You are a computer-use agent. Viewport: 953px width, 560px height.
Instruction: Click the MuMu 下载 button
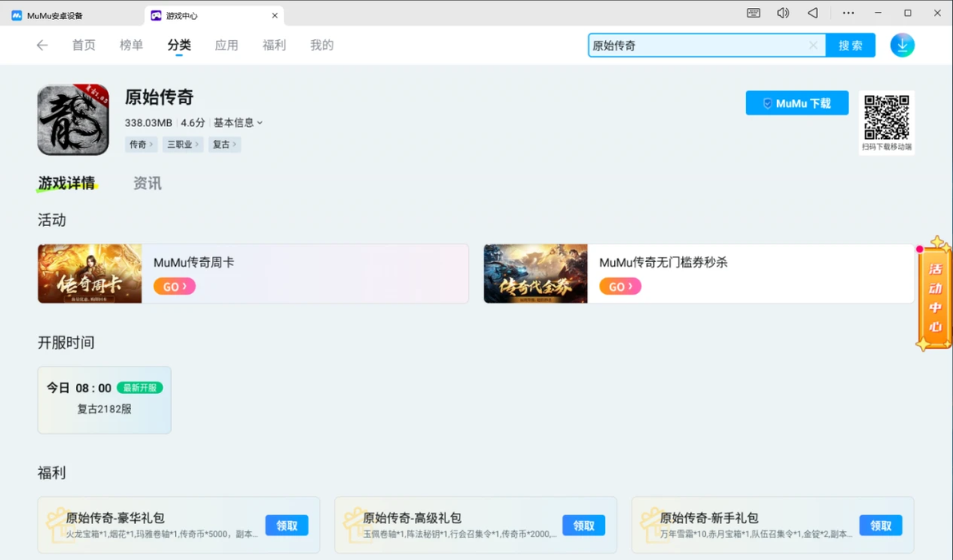coord(797,103)
